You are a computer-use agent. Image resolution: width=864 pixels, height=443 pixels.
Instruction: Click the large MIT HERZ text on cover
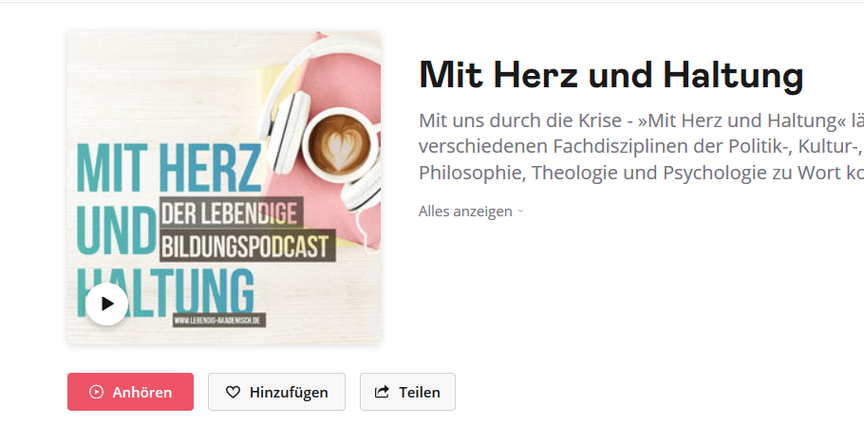click(x=169, y=168)
